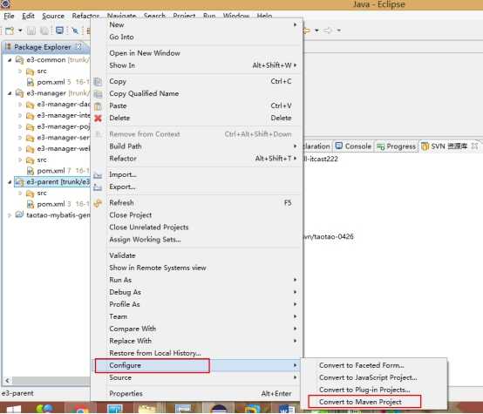Select Validate in the context menu

(197, 255)
